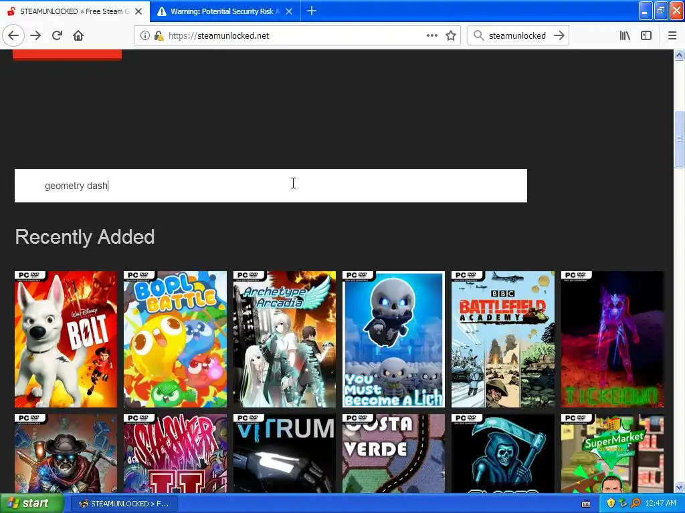Open the browser home page

(78, 36)
